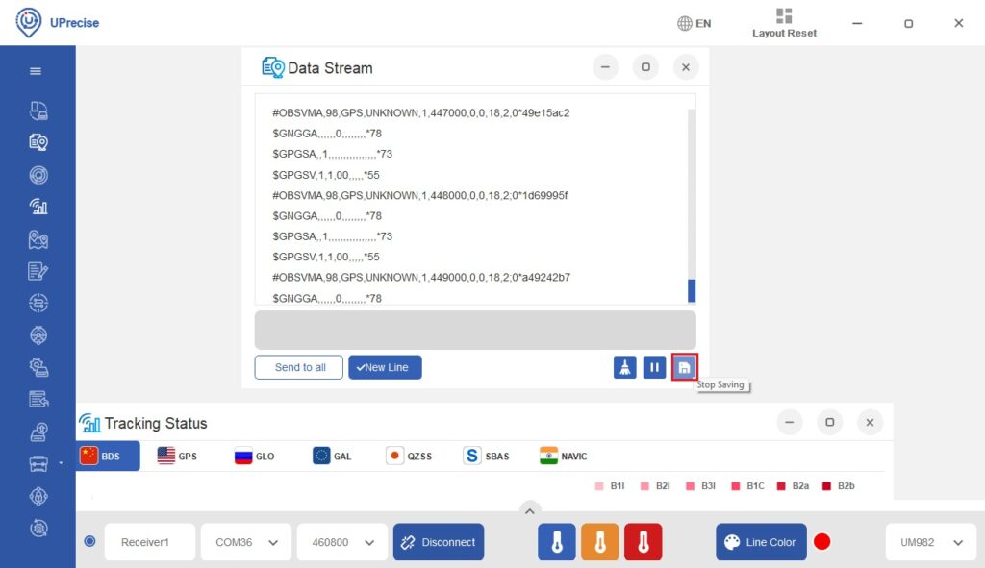Clear the data stream with the rocket icon
The image size is (985, 568).
click(625, 366)
